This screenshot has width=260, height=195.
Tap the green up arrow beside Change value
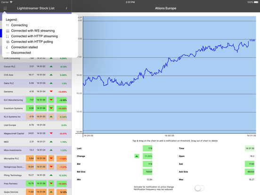[137, 156]
